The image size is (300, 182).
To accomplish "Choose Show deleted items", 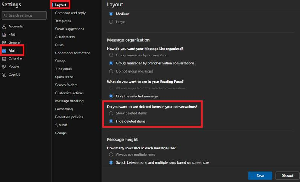I will click(111, 113).
